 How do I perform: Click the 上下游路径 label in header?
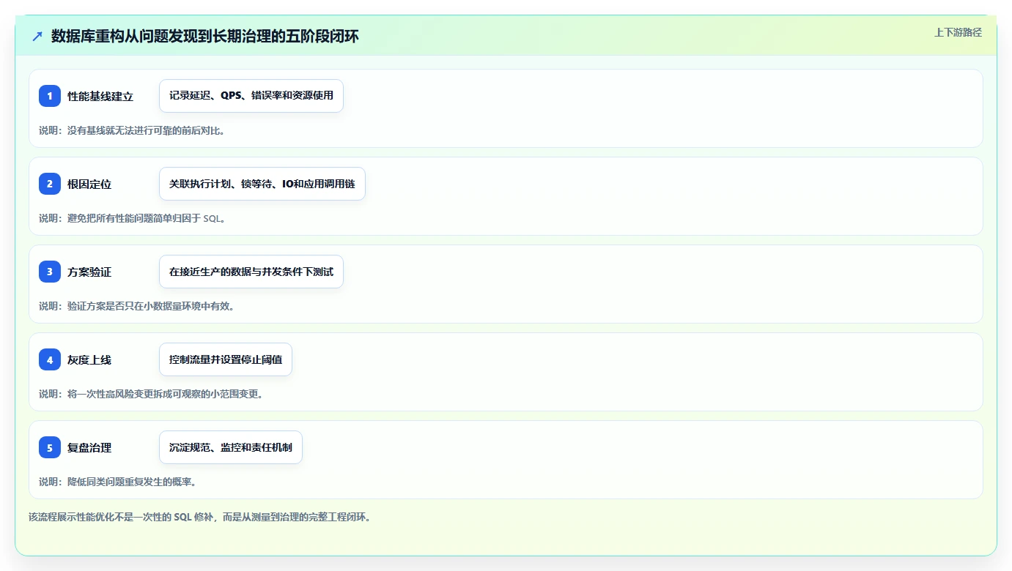click(x=958, y=32)
